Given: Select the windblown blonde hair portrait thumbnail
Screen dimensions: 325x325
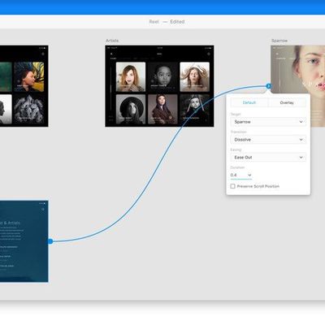Looking at the screenshot, I should pos(195,77).
